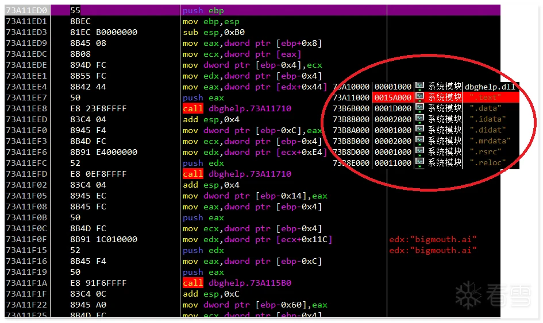The height and width of the screenshot is (323, 543).
Task: Select the "sub esp,0xB0" instruction
Action: pos(214,33)
